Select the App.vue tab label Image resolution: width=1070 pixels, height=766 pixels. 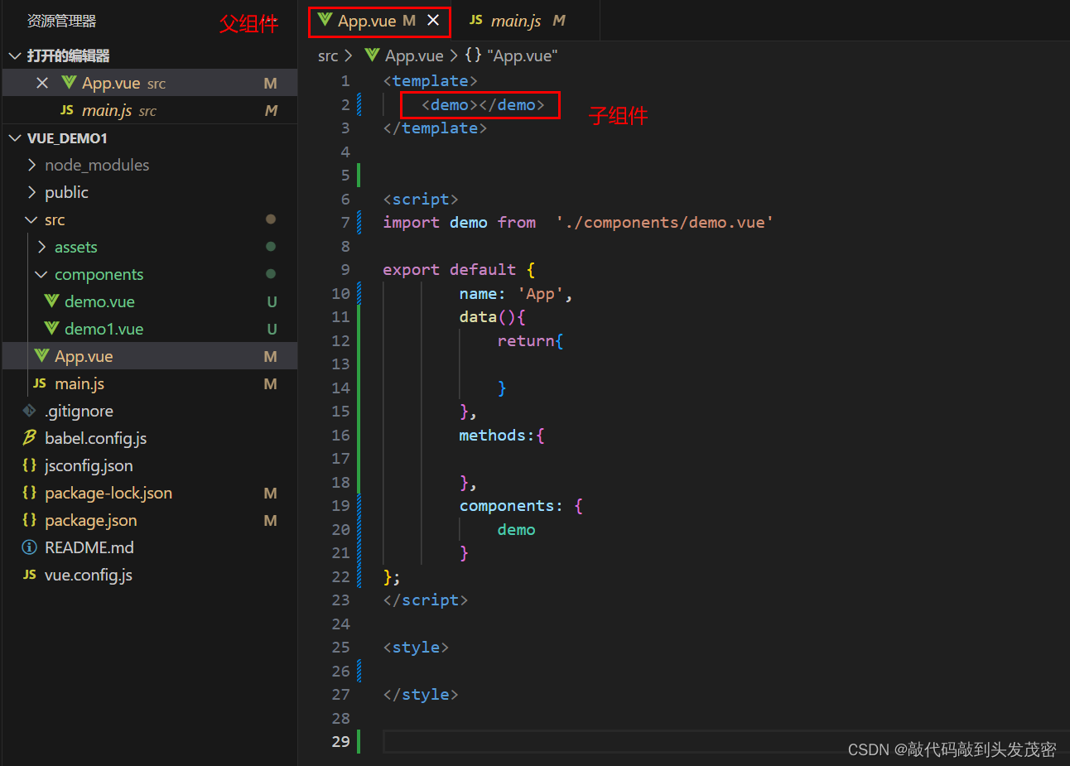pyautogui.click(x=367, y=21)
